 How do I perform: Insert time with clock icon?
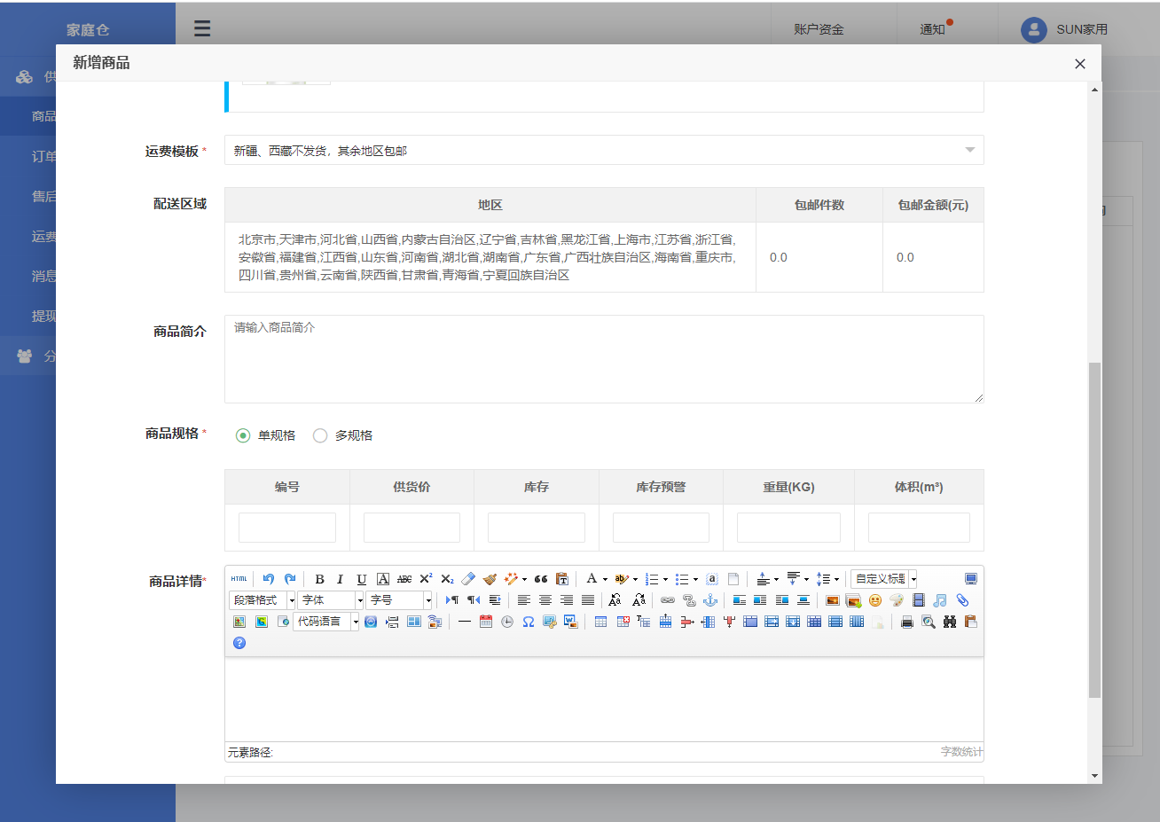pos(507,622)
